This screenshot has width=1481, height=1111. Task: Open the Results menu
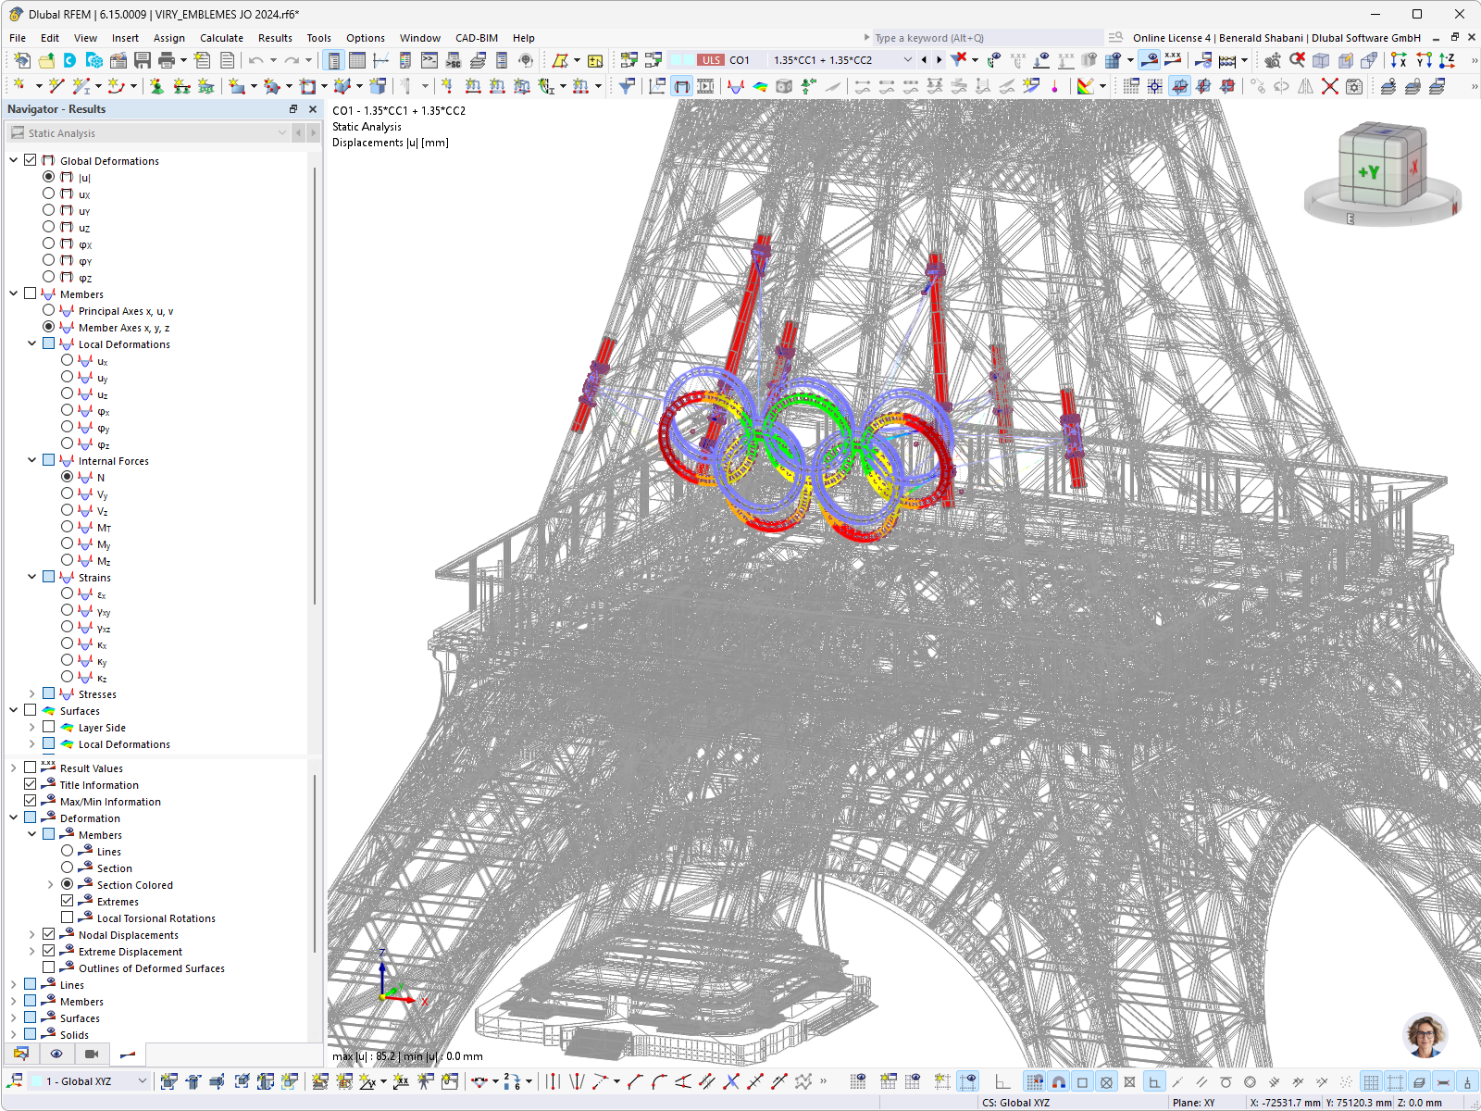[x=275, y=38]
